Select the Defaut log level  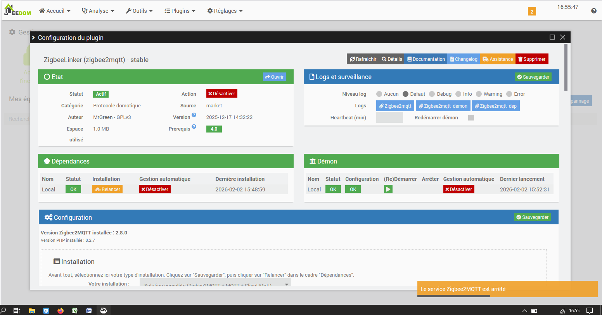pos(405,94)
